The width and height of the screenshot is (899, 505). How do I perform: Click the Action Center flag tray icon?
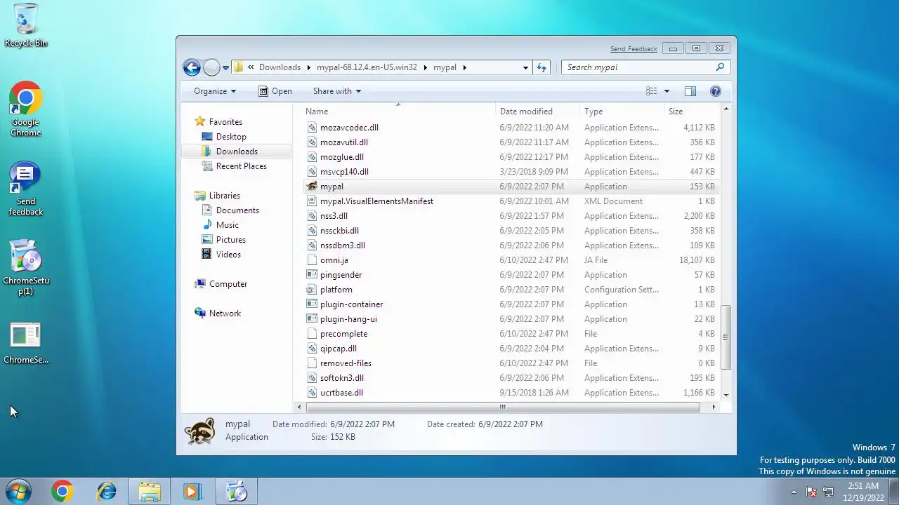coord(811,492)
